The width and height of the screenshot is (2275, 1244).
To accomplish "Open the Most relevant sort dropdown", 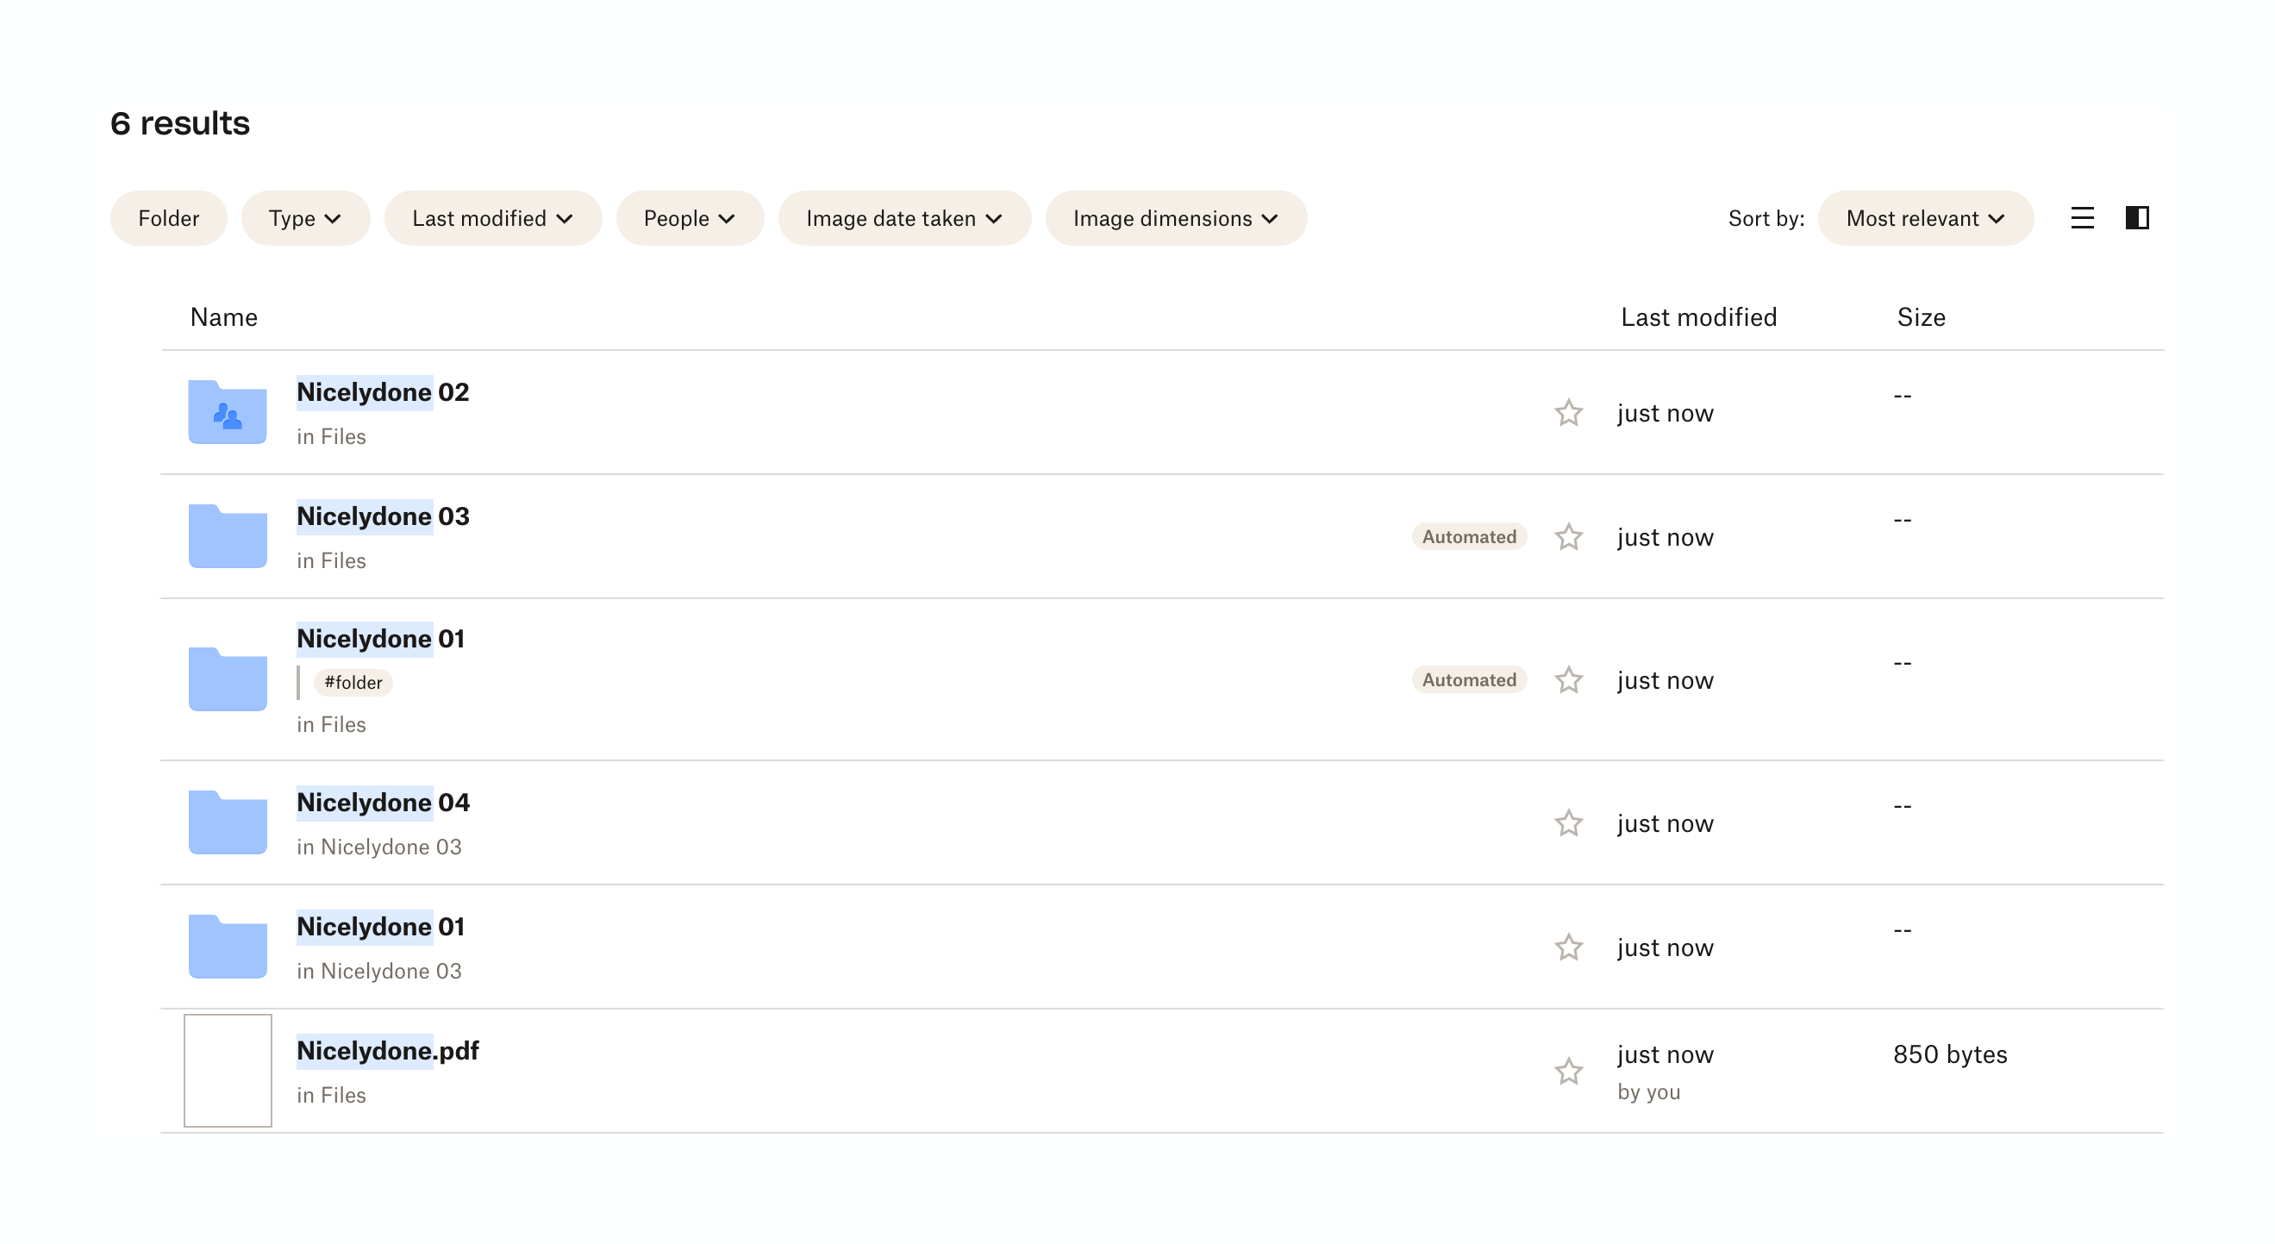I will coord(1924,218).
